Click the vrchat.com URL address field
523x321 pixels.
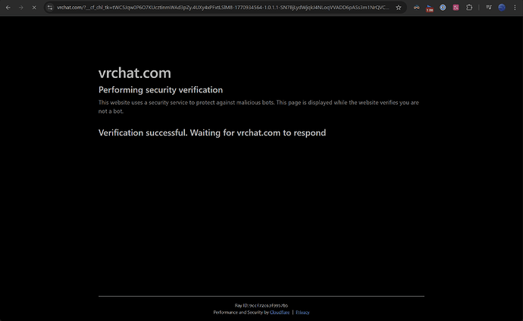click(223, 8)
